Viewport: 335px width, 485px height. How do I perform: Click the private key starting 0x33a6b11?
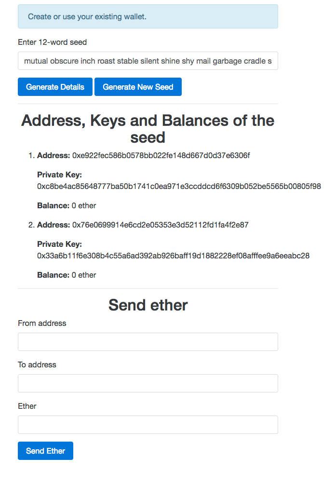[173, 256]
